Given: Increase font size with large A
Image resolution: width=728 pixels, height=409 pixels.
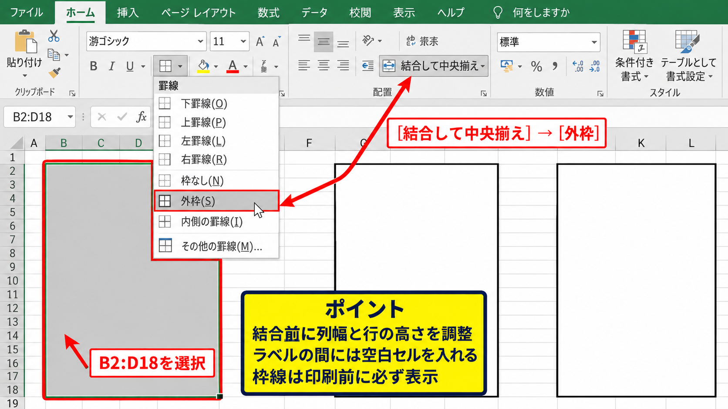Looking at the screenshot, I should 260,41.
